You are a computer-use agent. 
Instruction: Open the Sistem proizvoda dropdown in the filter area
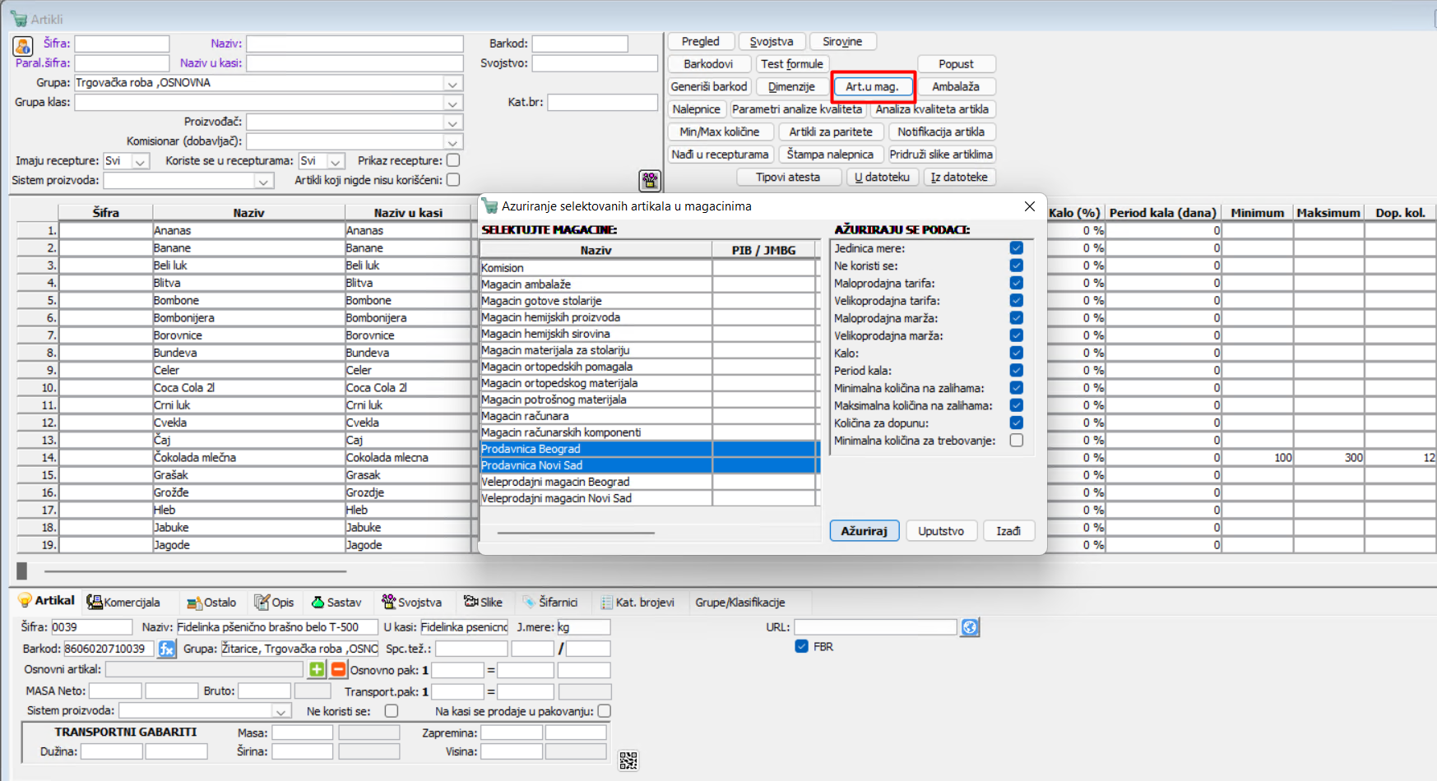pos(264,181)
